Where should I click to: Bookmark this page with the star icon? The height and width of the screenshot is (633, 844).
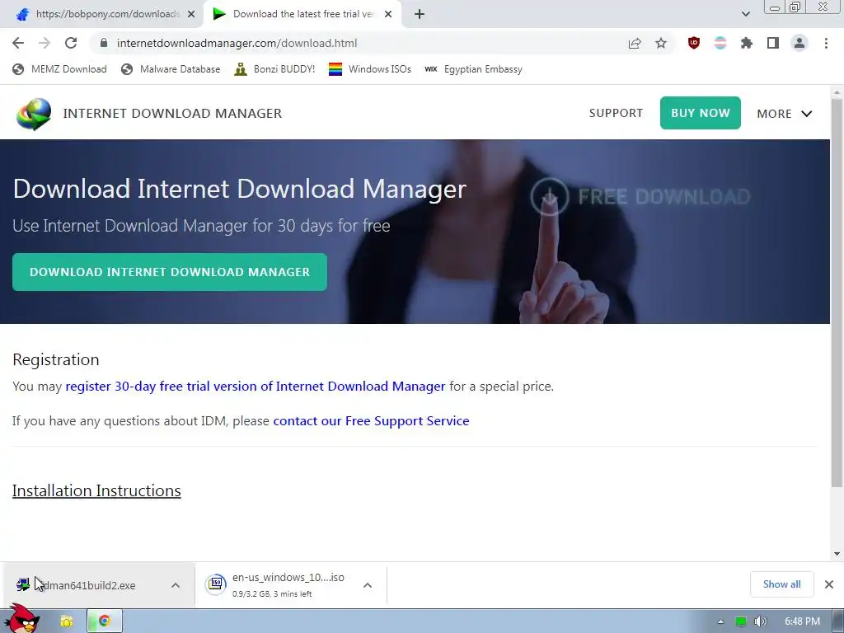pyautogui.click(x=661, y=43)
